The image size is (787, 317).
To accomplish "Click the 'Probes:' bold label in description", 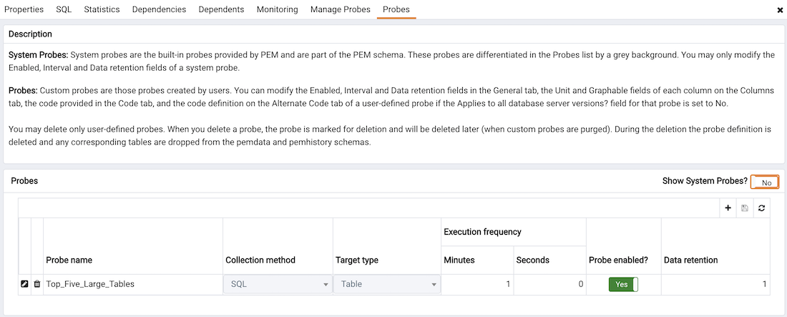I will pyautogui.click(x=23, y=91).
